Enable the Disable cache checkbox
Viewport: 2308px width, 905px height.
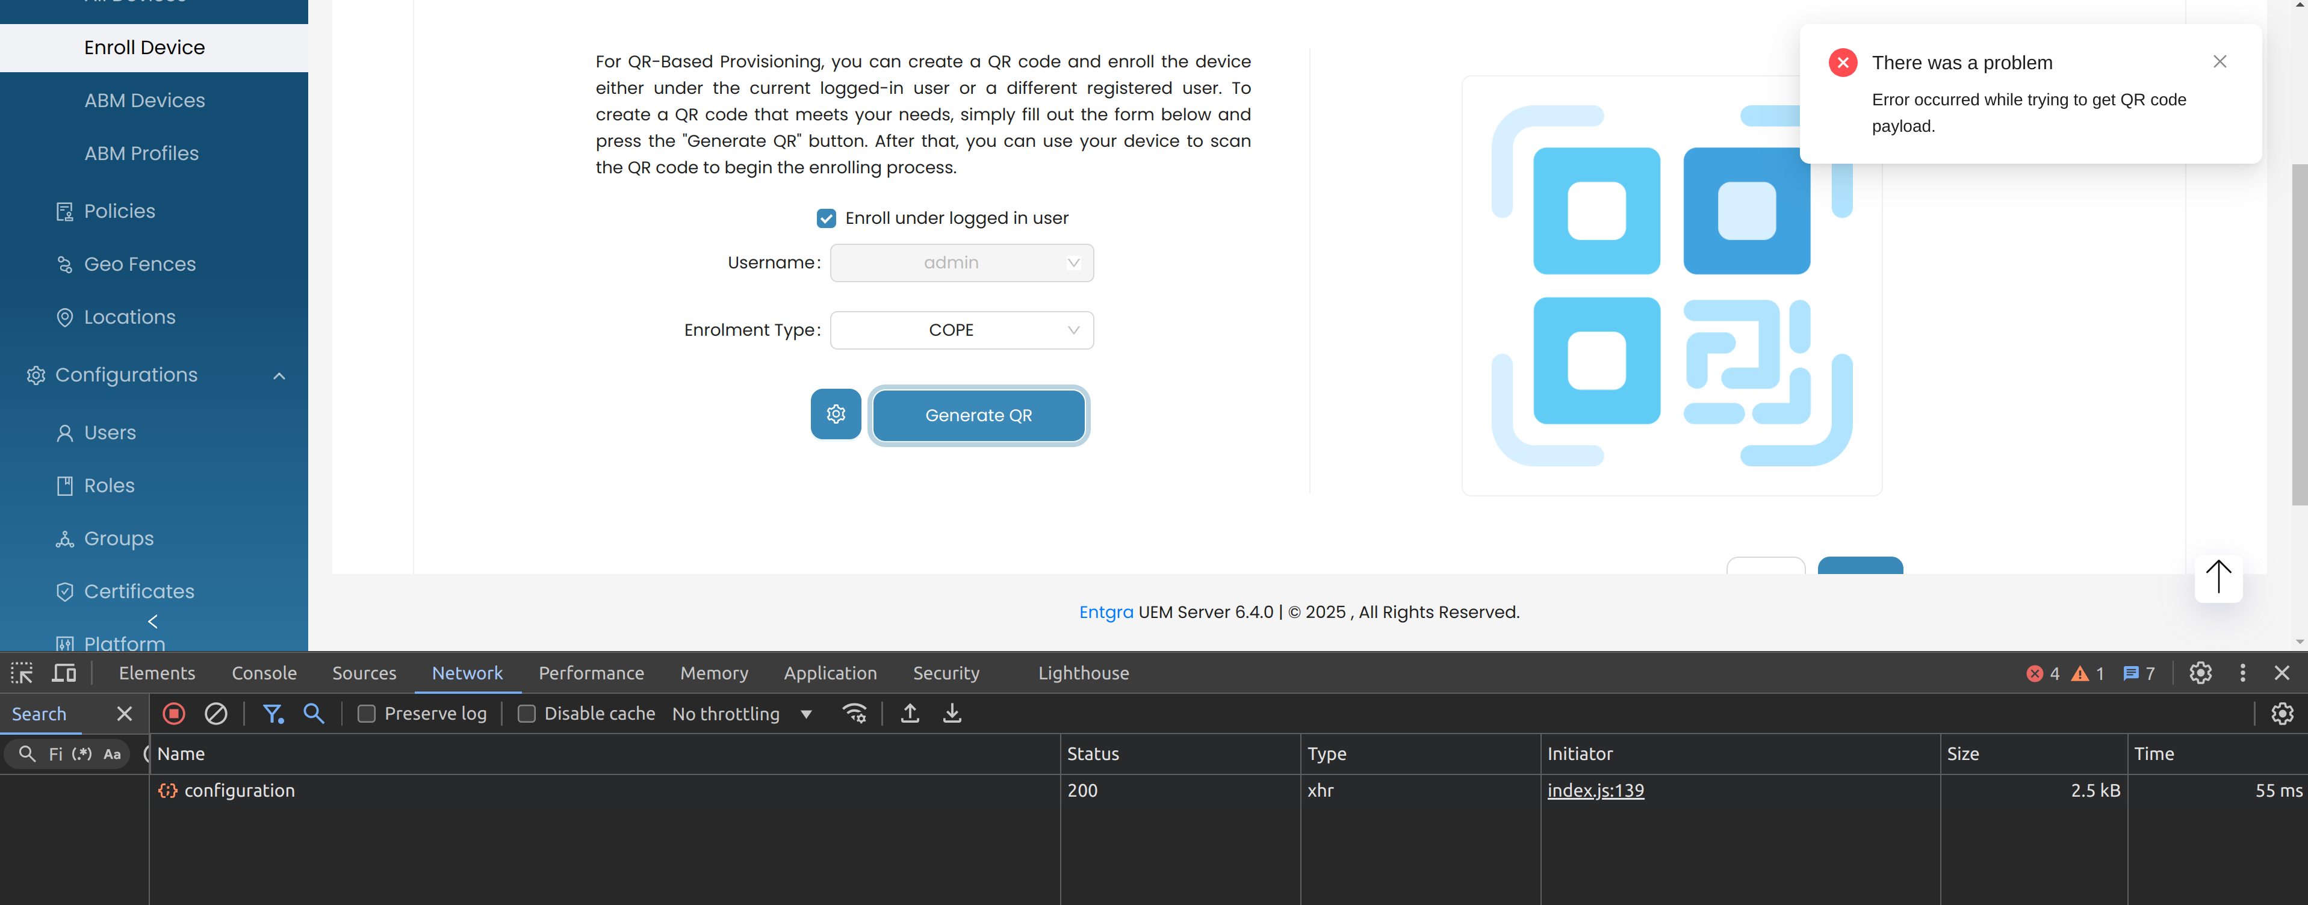click(527, 714)
